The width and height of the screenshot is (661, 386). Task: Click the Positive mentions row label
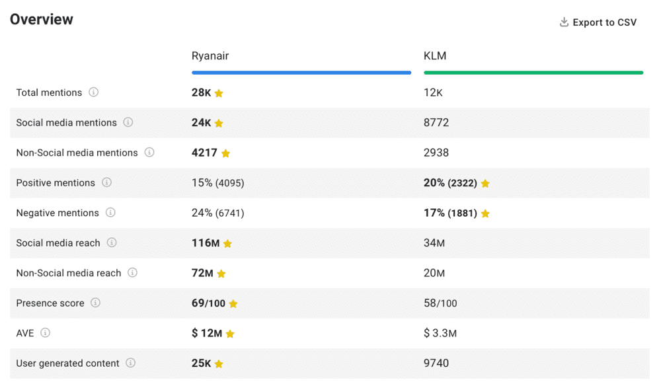click(x=56, y=183)
